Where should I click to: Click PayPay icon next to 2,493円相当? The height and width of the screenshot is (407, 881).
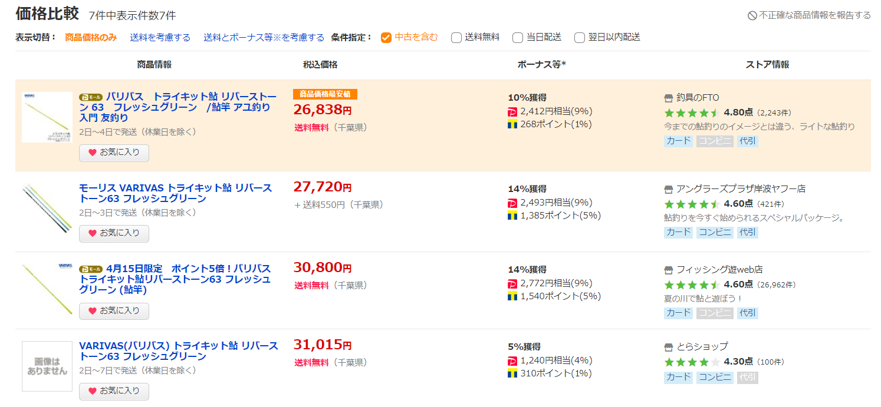[512, 203]
